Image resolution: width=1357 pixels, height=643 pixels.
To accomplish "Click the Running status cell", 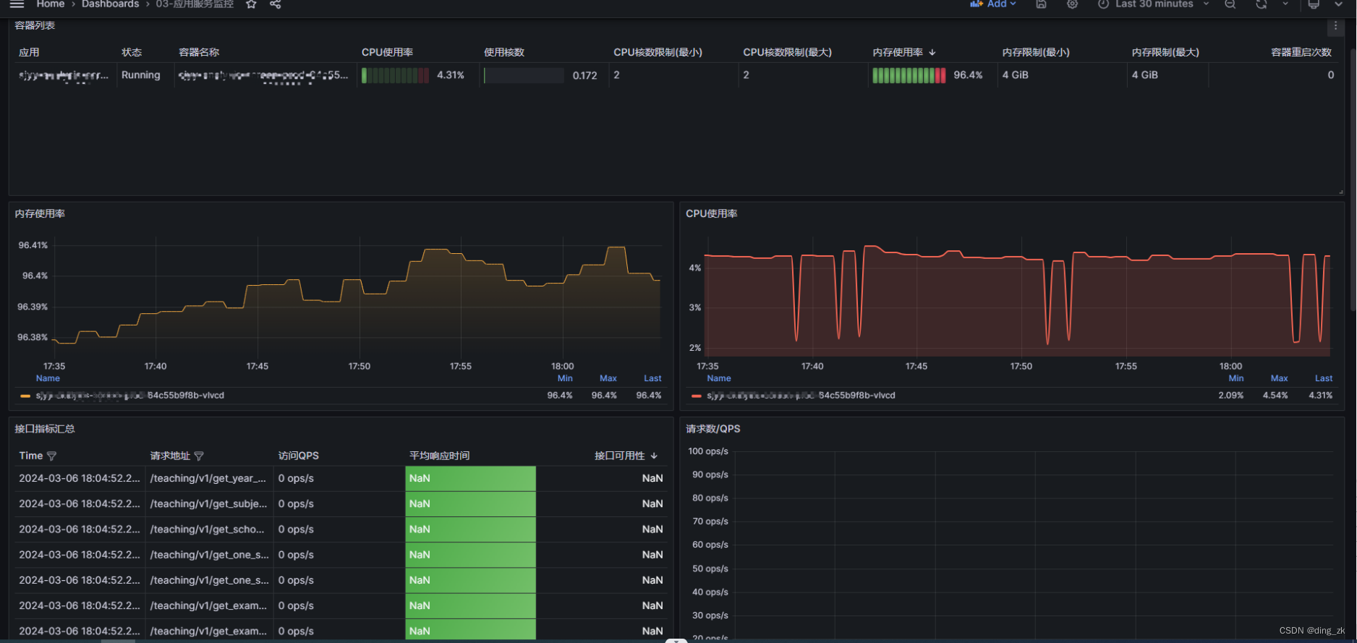I will pos(141,74).
